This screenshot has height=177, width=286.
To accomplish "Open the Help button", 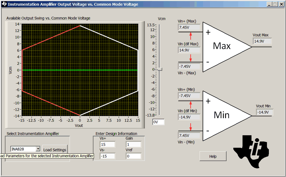I will click(x=213, y=156).
